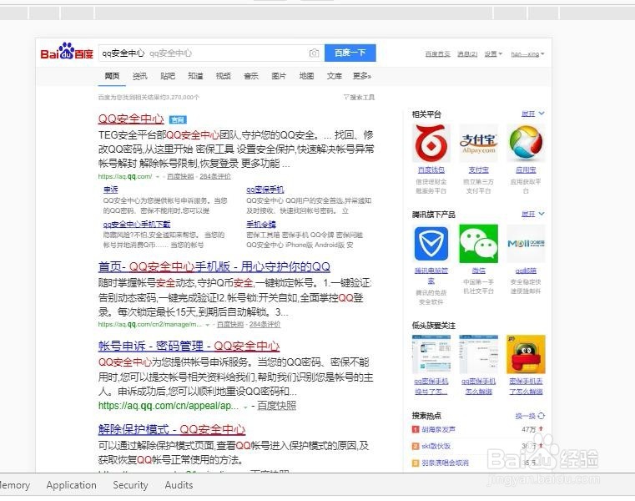Refresh hot searches with 换一换
This screenshot has height=501, width=635.
coord(530,416)
